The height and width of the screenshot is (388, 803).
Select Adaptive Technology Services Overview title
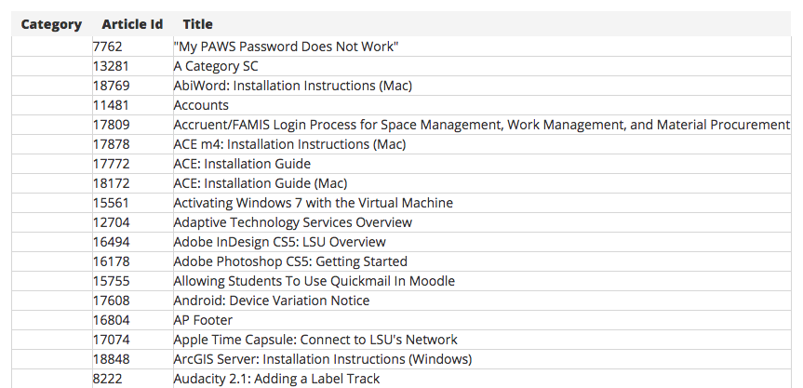pos(292,222)
